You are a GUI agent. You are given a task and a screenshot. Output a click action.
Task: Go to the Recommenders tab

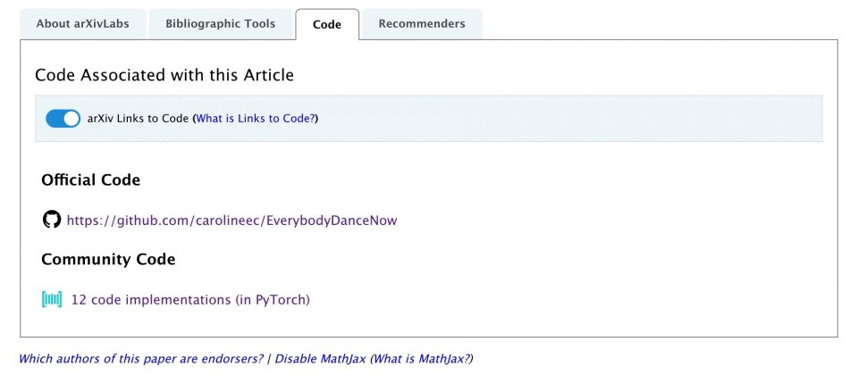pyautogui.click(x=422, y=24)
